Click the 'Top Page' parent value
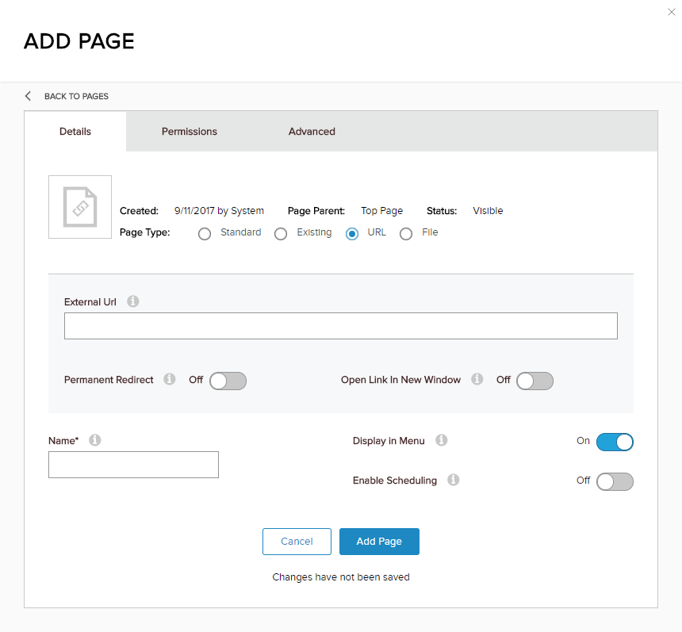The width and height of the screenshot is (682, 632). [382, 211]
